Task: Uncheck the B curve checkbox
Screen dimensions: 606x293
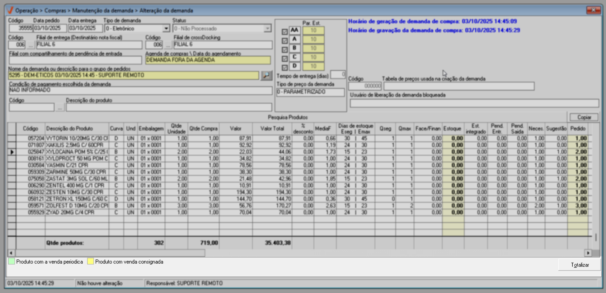Action: coord(285,50)
